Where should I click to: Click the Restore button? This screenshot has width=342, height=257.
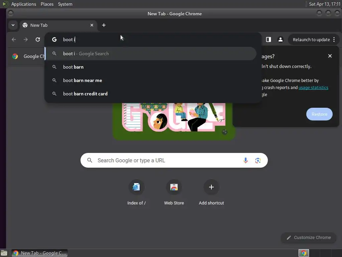pyautogui.click(x=319, y=114)
